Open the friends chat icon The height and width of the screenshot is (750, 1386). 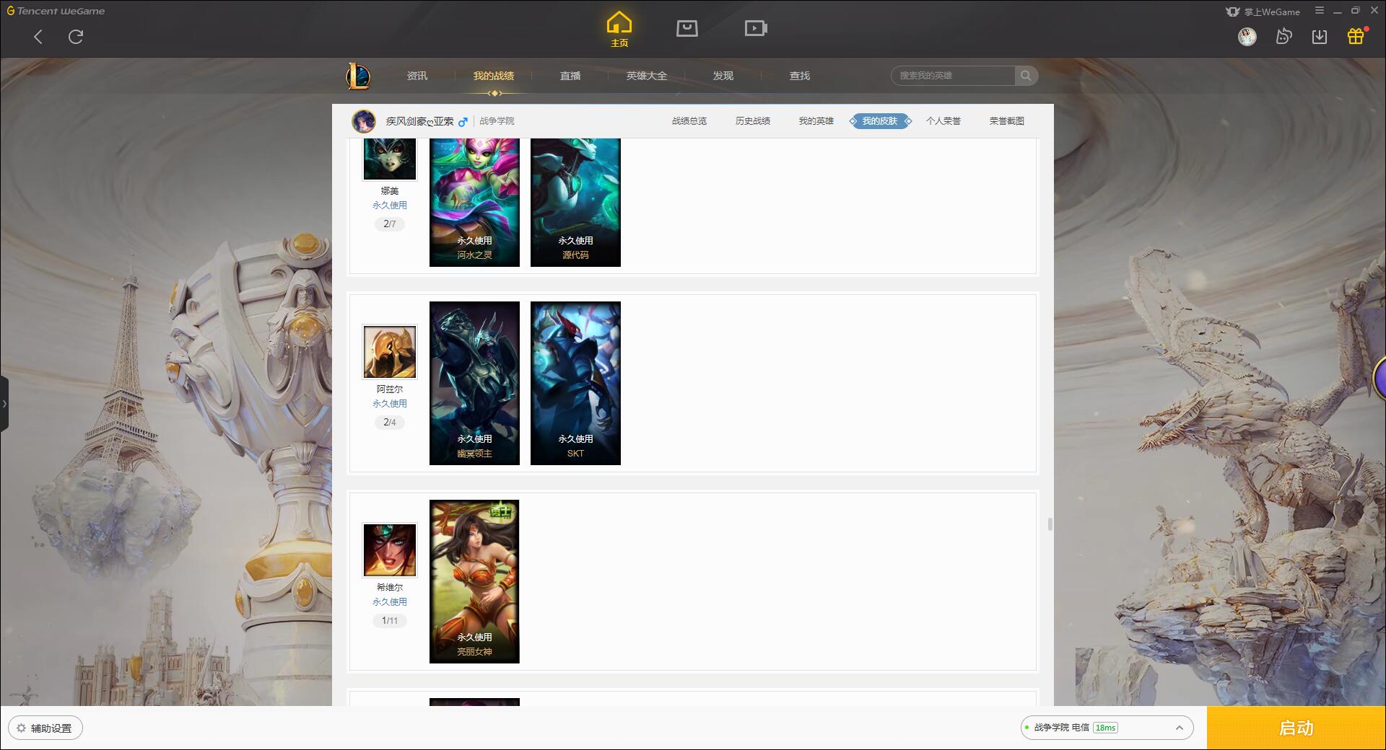pyautogui.click(x=1283, y=37)
